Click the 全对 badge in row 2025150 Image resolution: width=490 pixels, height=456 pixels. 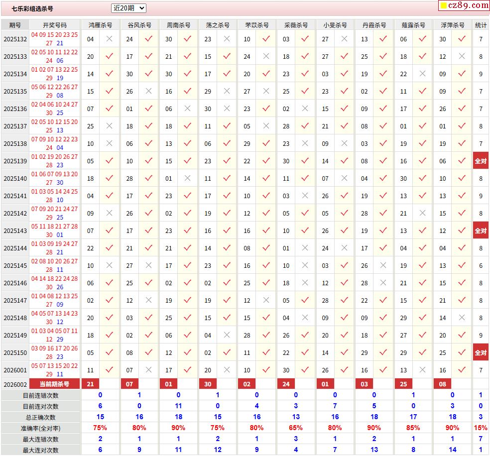[x=481, y=352]
